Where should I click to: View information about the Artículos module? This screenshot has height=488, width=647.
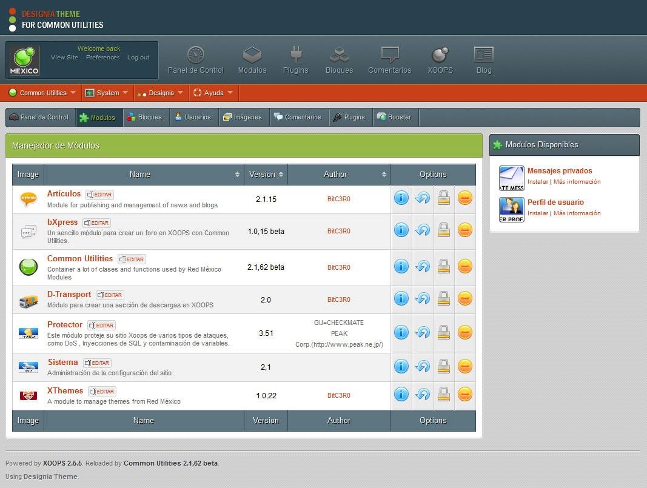(x=401, y=198)
